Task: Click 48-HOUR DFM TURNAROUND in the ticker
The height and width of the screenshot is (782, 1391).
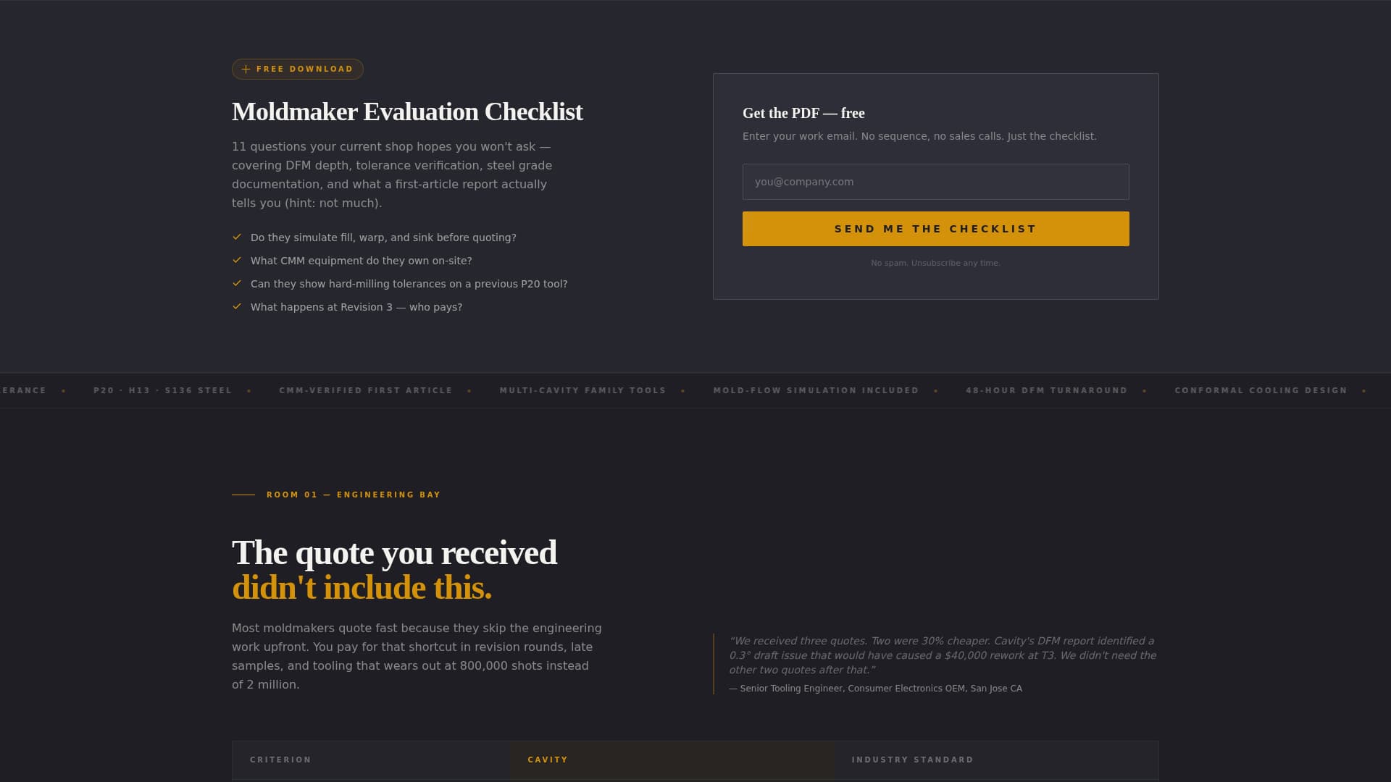Action: pos(1047,390)
